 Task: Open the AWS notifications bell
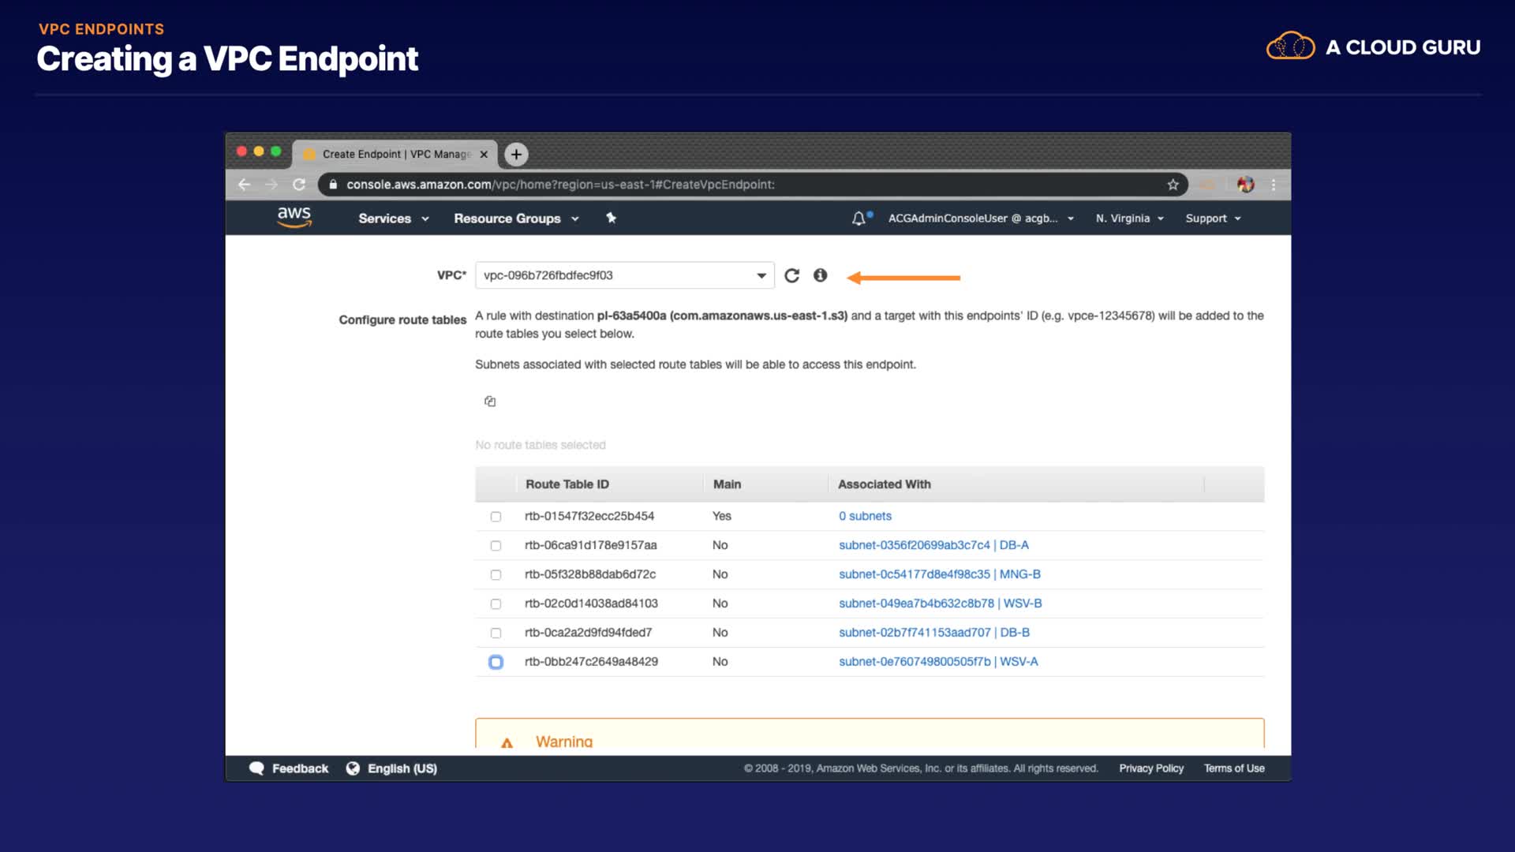tap(858, 219)
